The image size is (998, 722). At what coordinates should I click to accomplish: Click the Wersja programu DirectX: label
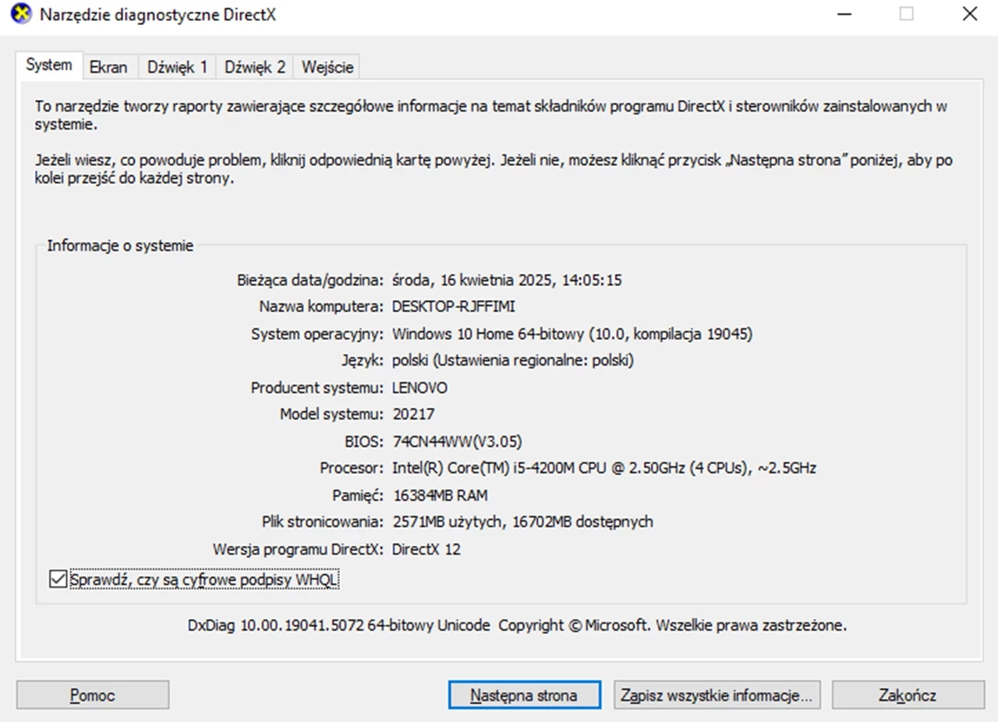click(x=297, y=549)
